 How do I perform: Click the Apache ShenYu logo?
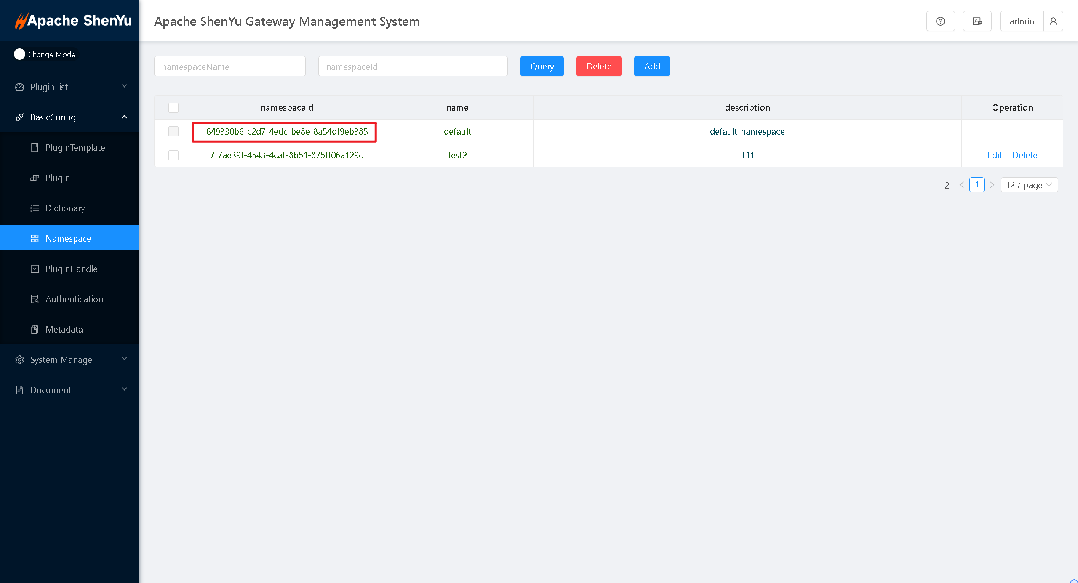pos(74,21)
